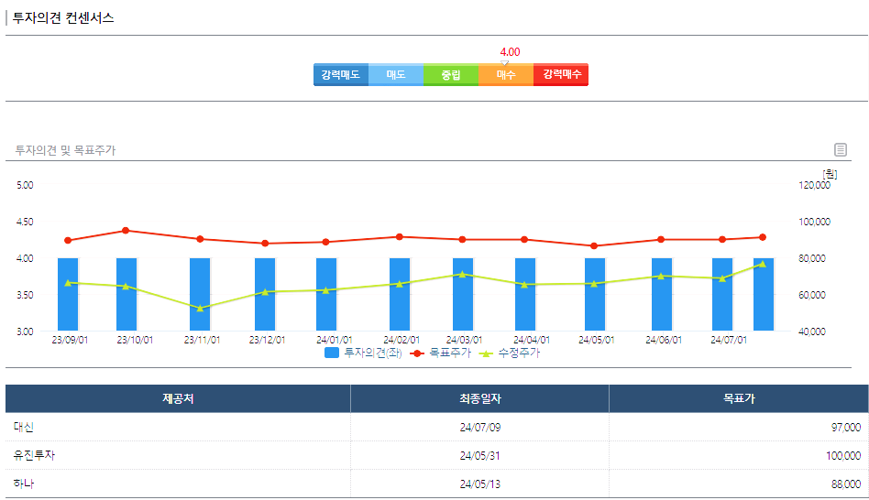Toggle 목표주가 legend series
869x500 pixels.
(x=440, y=353)
